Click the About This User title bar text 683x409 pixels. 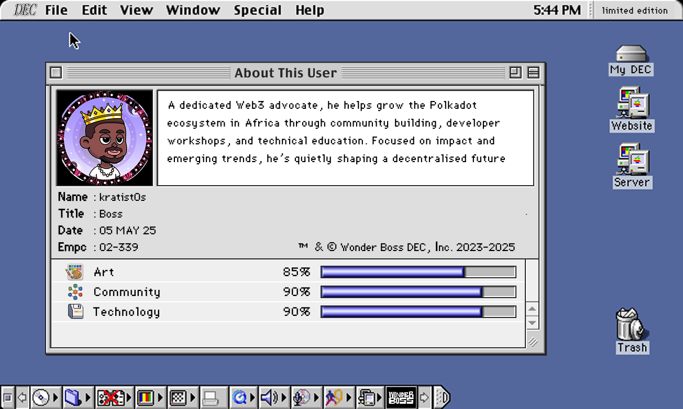pos(285,73)
